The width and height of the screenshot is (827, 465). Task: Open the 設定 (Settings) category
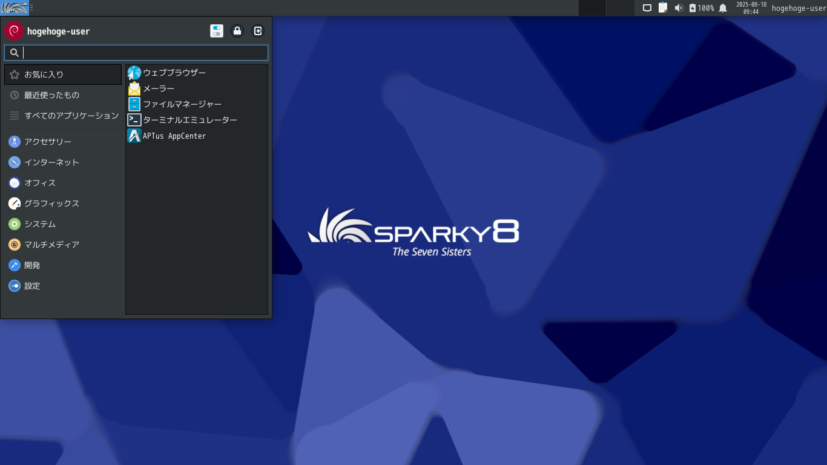(32, 286)
